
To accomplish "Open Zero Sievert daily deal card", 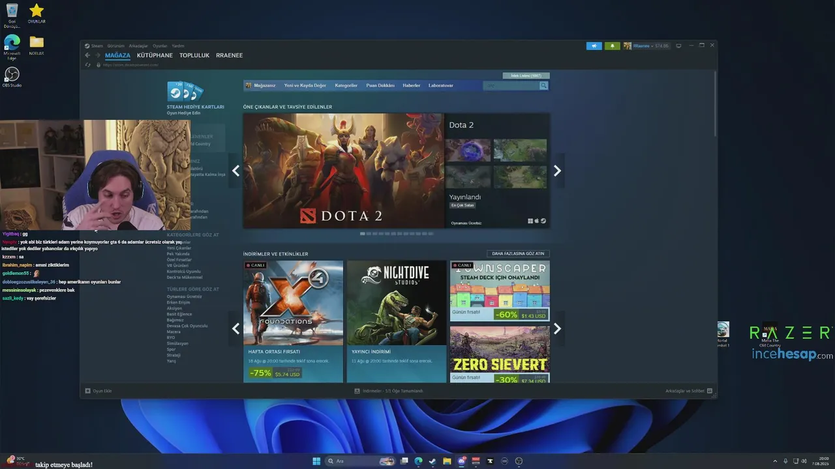I will point(500,354).
